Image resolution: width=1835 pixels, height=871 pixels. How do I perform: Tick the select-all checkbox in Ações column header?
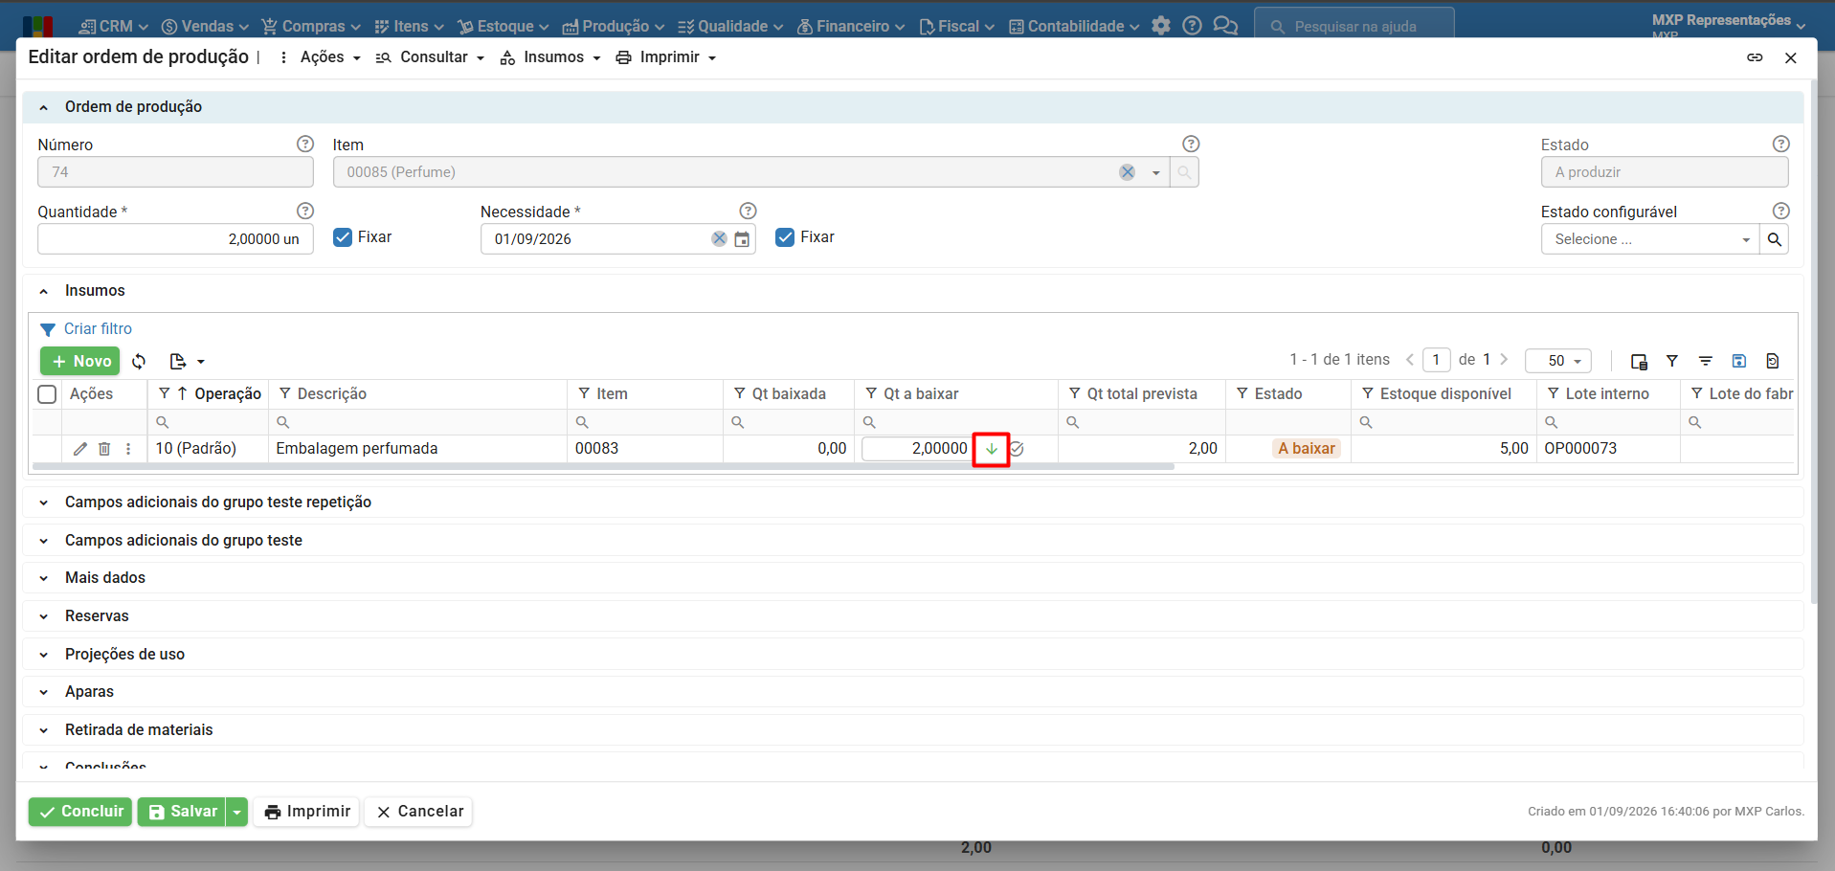point(47,394)
